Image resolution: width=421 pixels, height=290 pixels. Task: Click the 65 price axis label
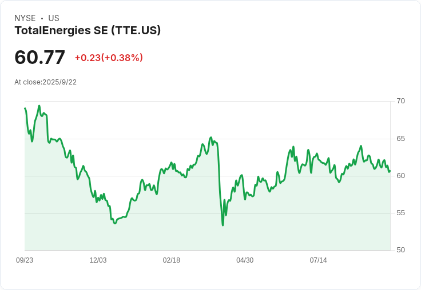pos(400,139)
